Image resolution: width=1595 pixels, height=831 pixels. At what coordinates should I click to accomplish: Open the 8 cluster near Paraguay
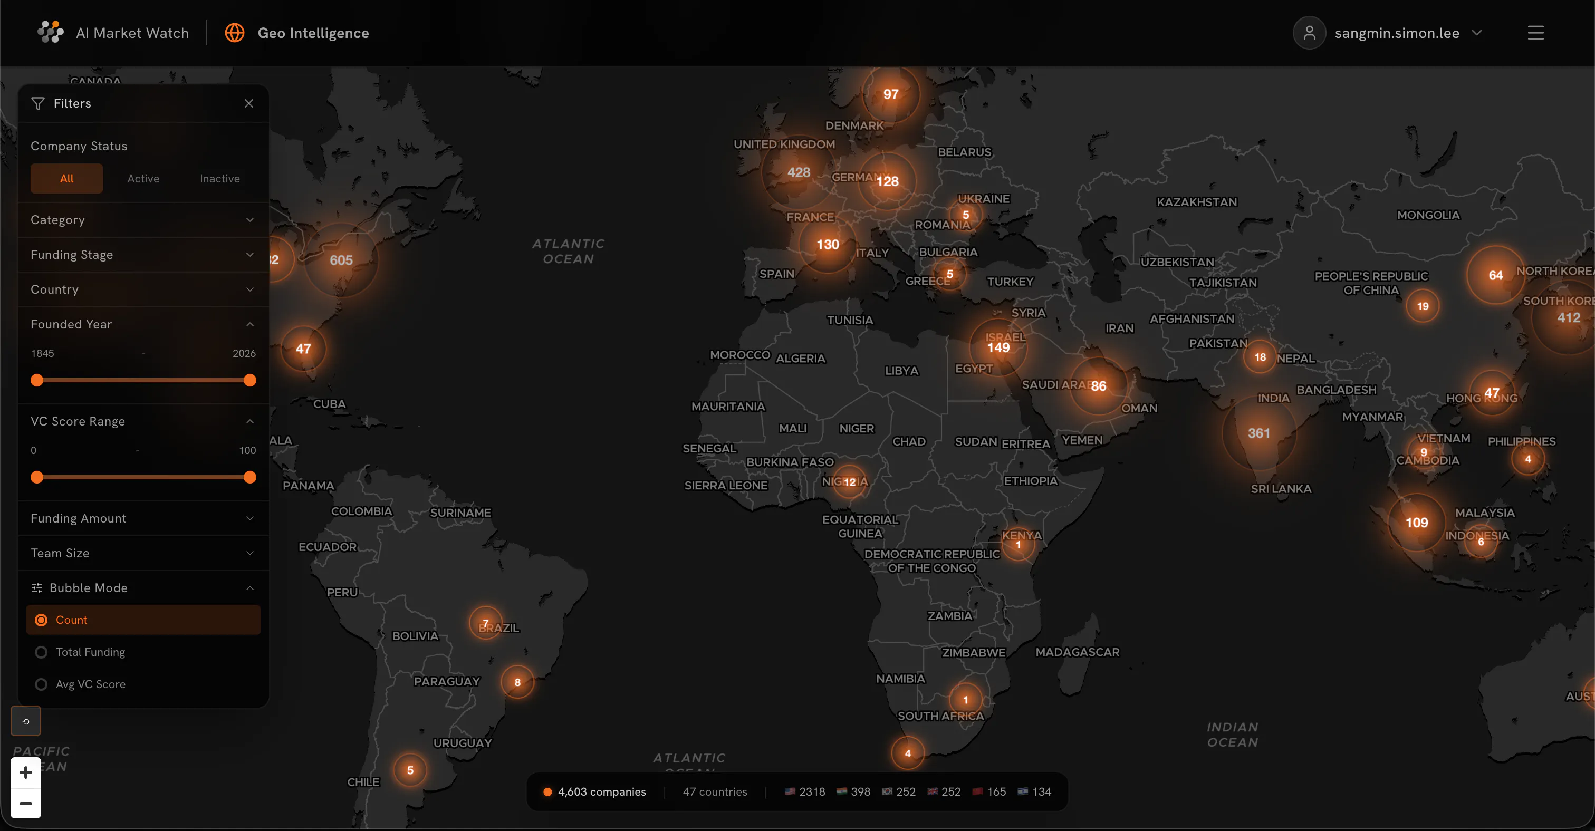click(x=517, y=682)
